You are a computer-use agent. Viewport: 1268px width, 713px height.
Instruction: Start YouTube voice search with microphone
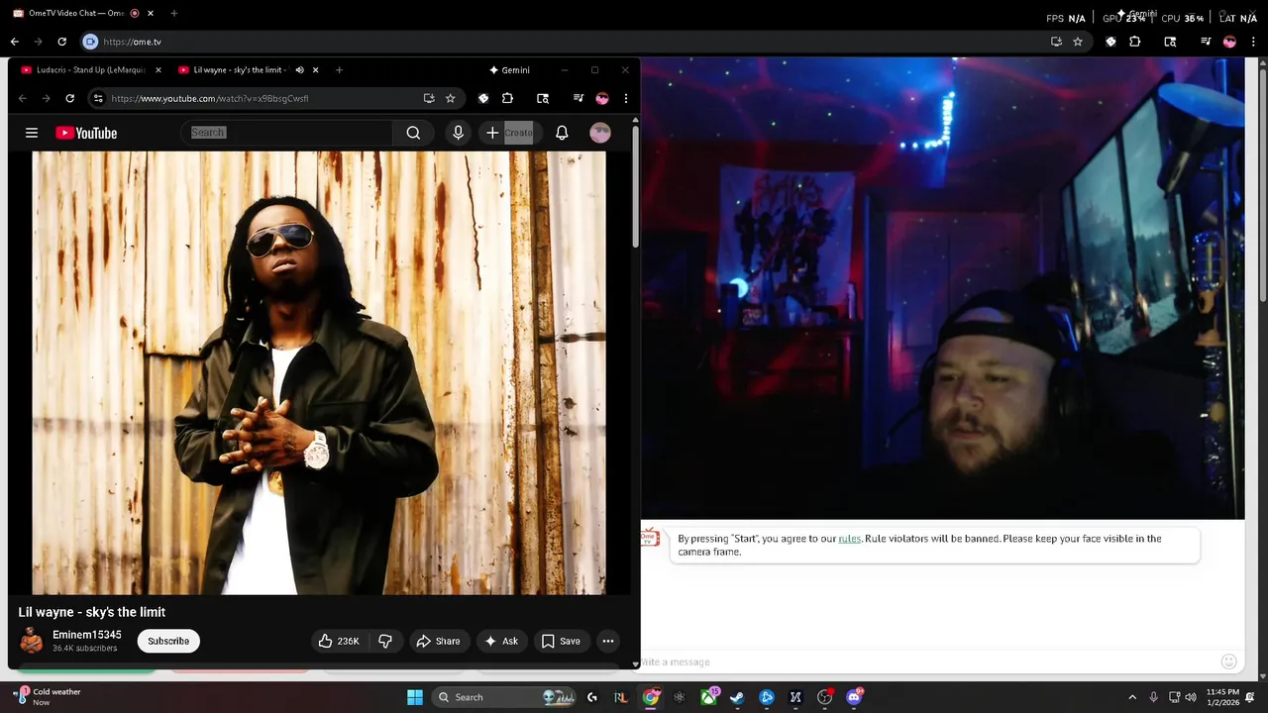[x=458, y=133]
